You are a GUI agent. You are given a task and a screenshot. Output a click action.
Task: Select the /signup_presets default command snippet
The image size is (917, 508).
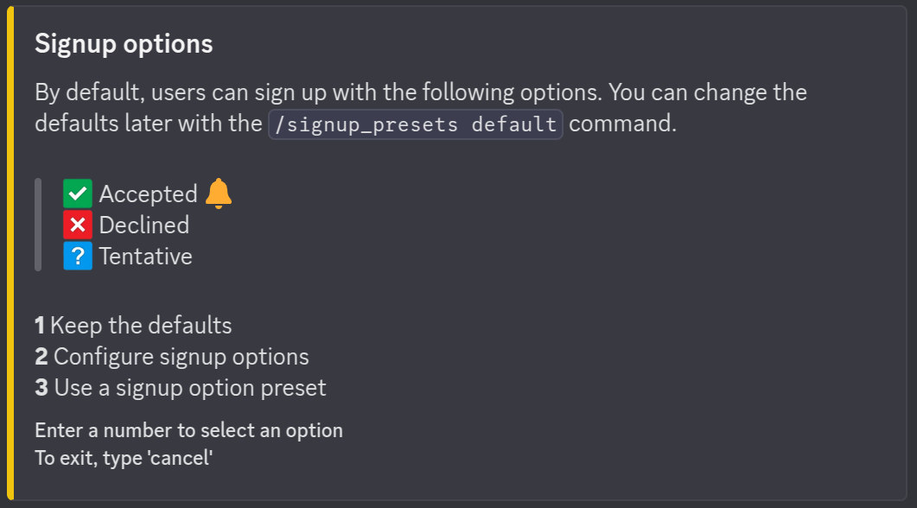point(416,124)
